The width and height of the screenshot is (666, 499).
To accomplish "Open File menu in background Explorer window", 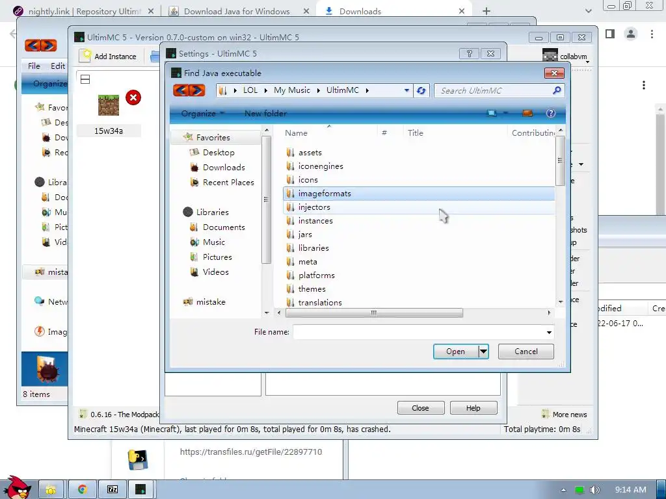I will 34,66.
